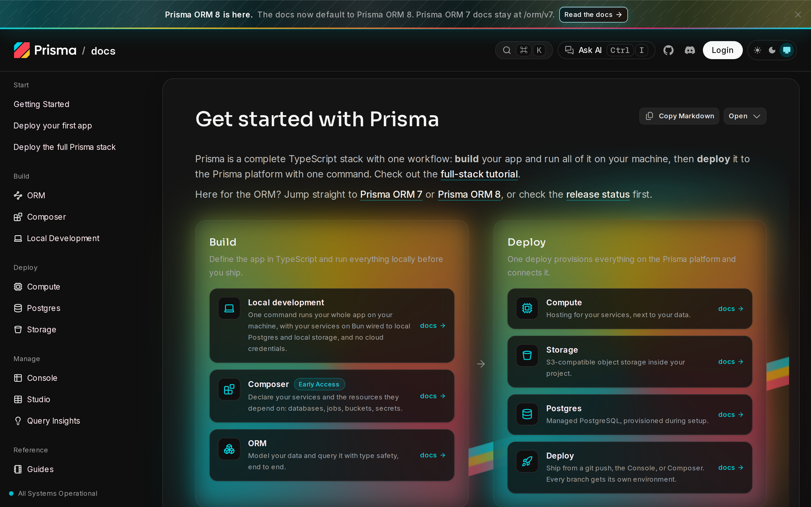Click the Local Development laptop icon in sidebar

18,238
